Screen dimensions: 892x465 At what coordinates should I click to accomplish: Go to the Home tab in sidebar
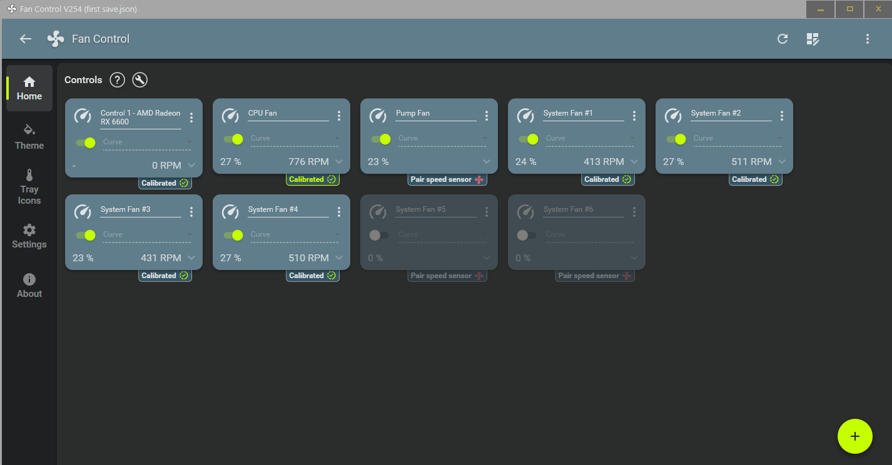coord(29,88)
